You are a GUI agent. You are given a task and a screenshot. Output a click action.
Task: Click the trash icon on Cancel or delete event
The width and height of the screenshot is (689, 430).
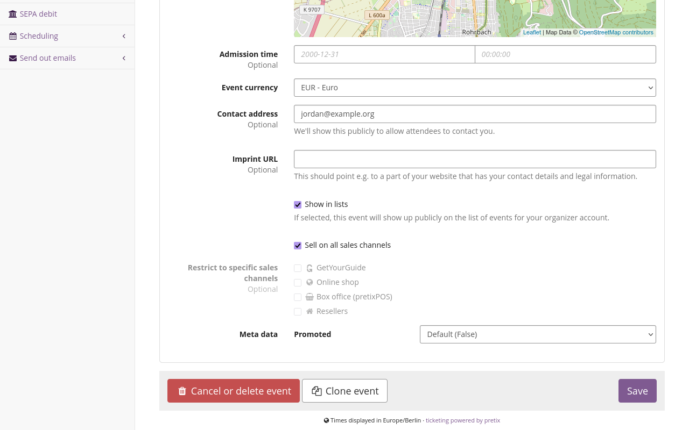pyautogui.click(x=182, y=391)
